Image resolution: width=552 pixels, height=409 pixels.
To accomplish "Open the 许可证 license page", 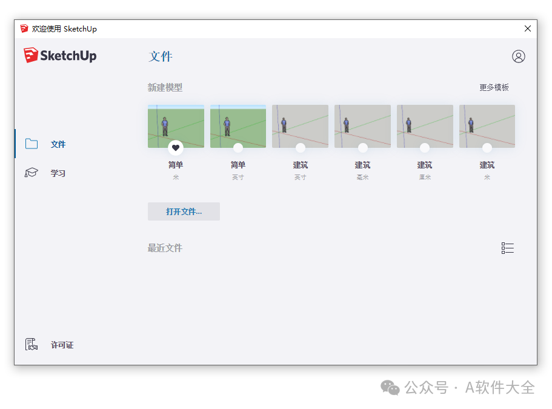I will click(49, 345).
